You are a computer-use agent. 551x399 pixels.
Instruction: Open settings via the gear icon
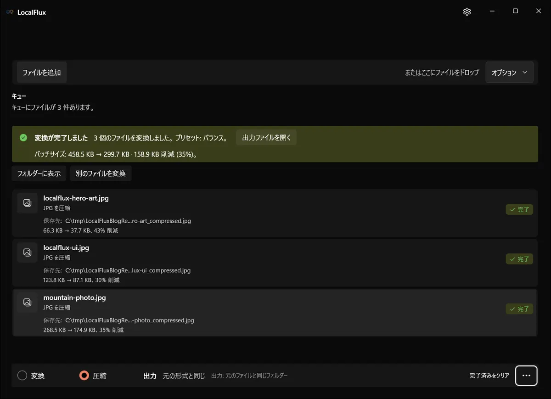(467, 11)
